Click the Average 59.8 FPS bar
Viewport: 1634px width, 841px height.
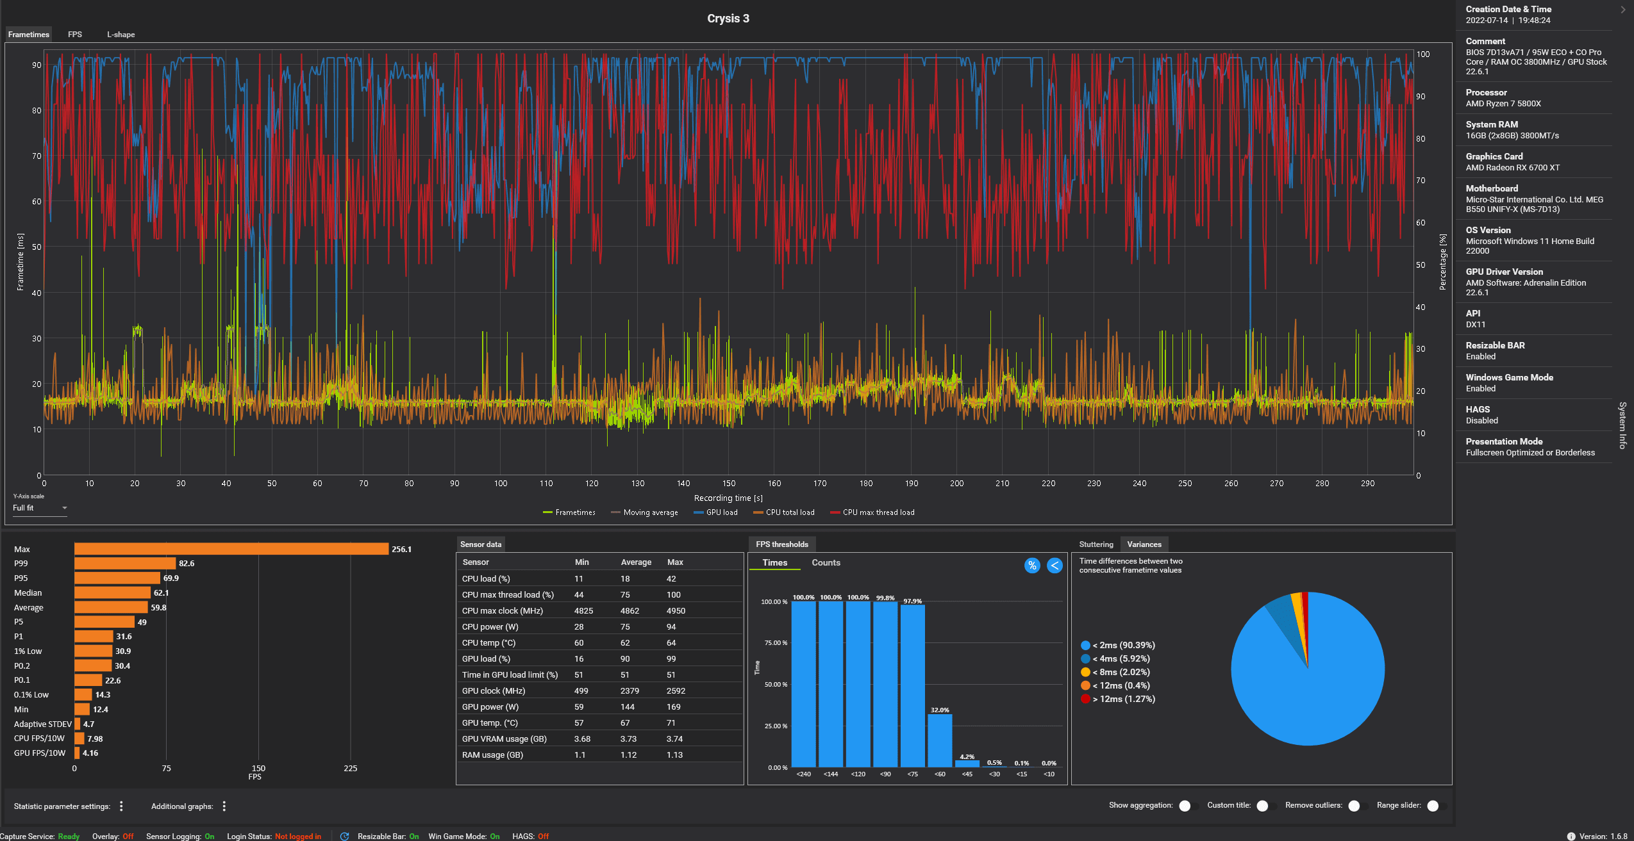[x=111, y=607]
